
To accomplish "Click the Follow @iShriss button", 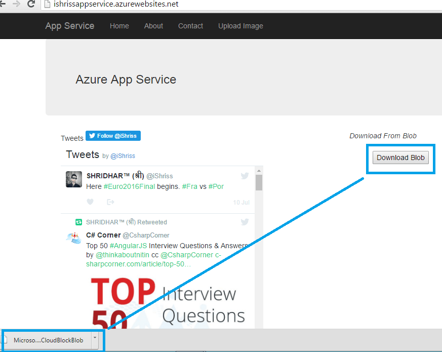I will point(112,136).
